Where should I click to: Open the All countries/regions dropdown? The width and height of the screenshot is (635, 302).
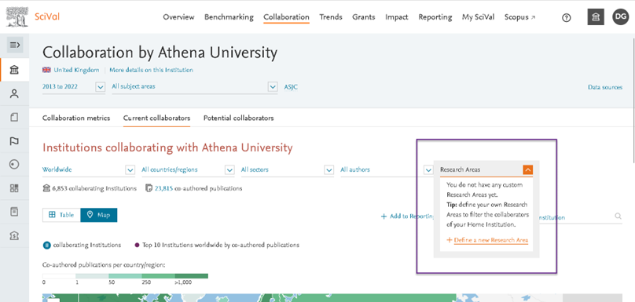click(x=188, y=169)
